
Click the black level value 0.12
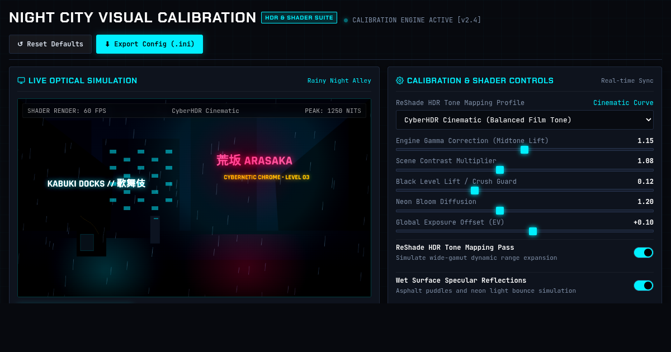point(645,182)
